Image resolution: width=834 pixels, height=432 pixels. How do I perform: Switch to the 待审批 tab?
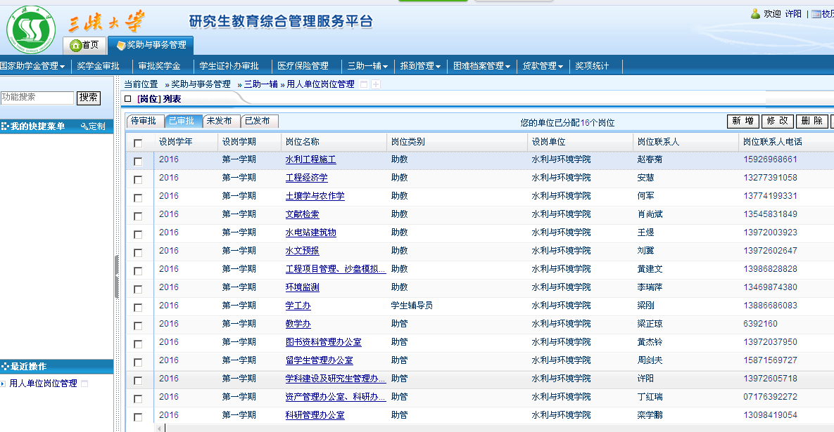tap(144, 121)
